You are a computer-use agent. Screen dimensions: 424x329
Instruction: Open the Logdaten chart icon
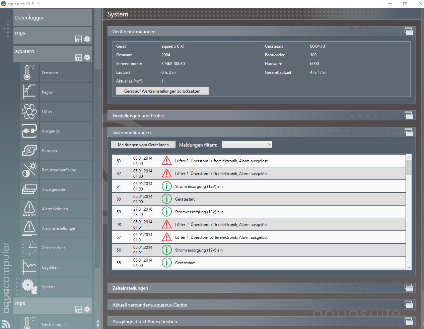(x=29, y=267)
